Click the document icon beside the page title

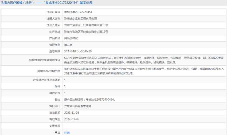coord(2,3)
